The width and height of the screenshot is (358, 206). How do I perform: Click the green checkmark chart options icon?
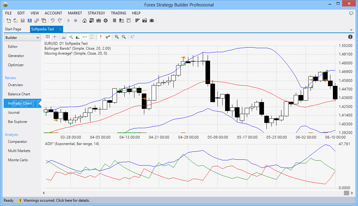[x=132, y=37]
